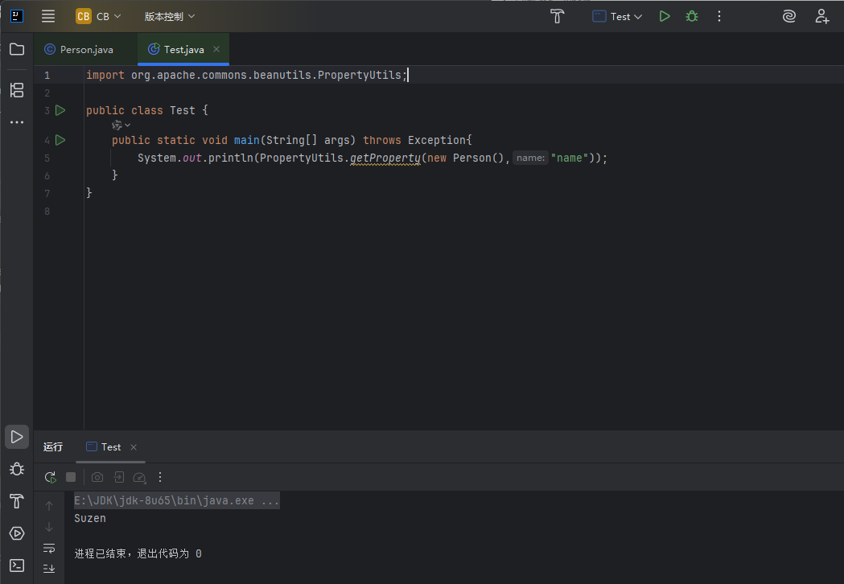Image resolution: width=844 pixels, height=584 pixels.
Task: Click the java.exe command line in console
Action: pos(176,500)
